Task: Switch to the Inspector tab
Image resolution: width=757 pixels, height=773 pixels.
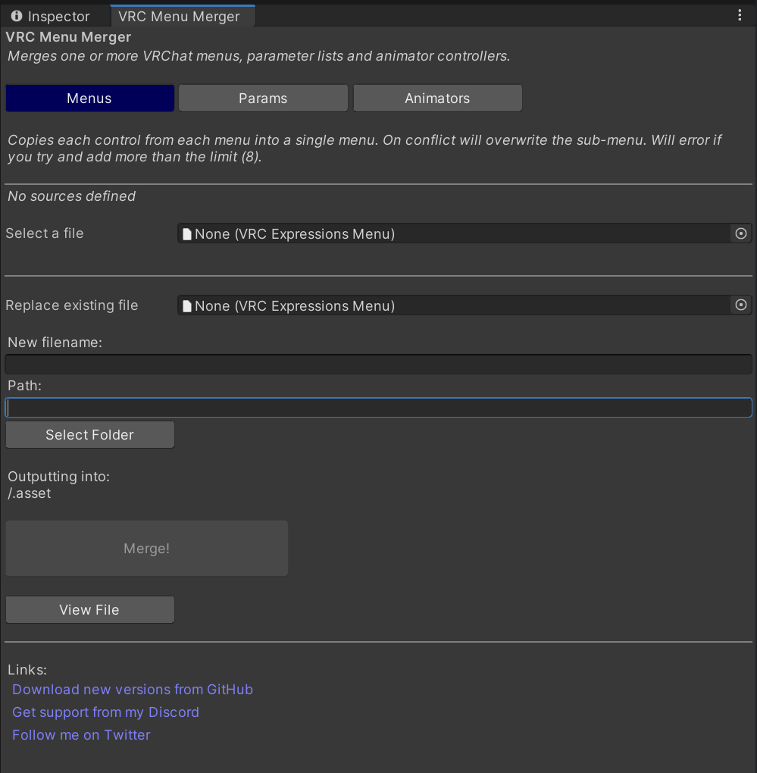Action: pyautogui.click(x=51, y=16)
